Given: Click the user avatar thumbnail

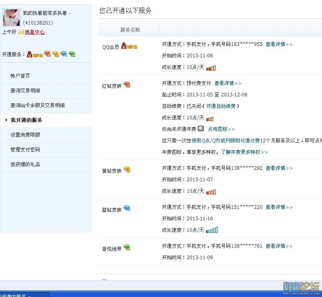Looking at the screenshot, I should [x=11, y=18].
